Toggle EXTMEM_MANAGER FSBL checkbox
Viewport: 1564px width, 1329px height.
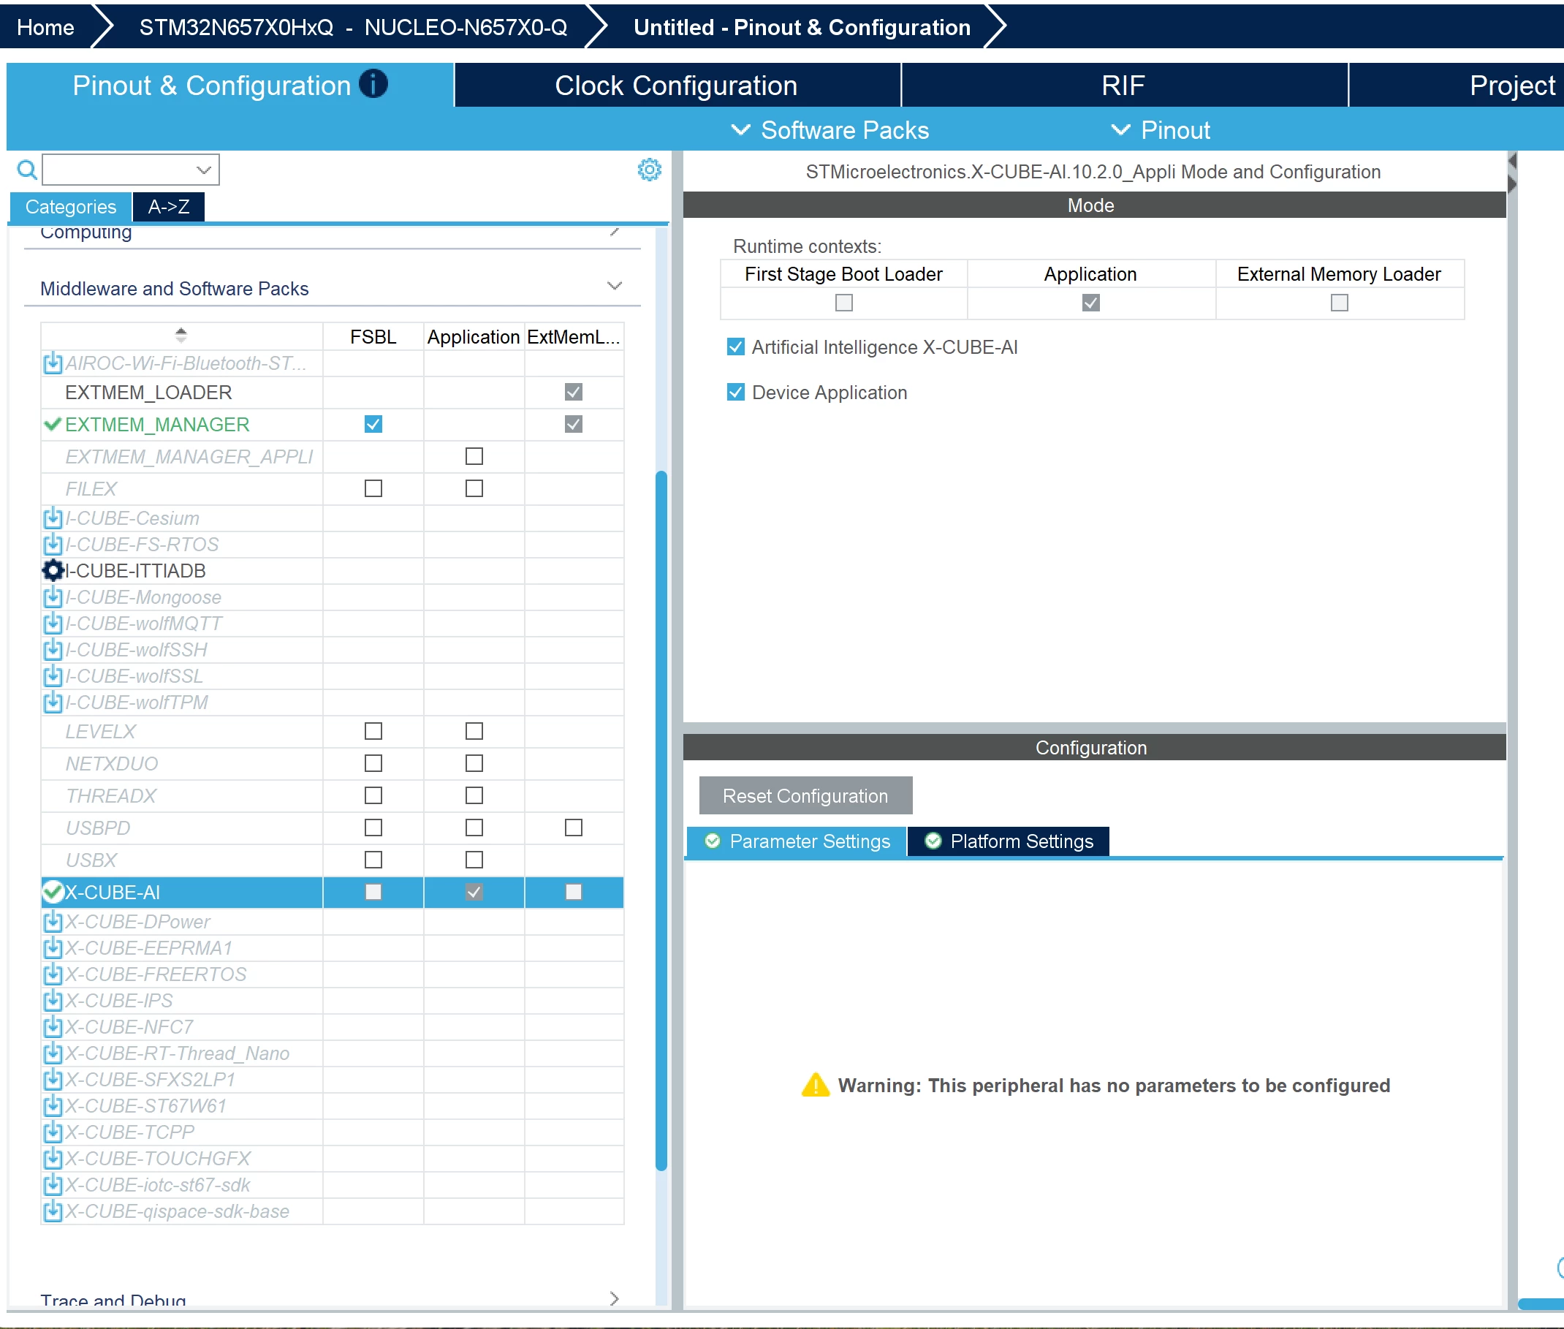click(x=373, y=424)
